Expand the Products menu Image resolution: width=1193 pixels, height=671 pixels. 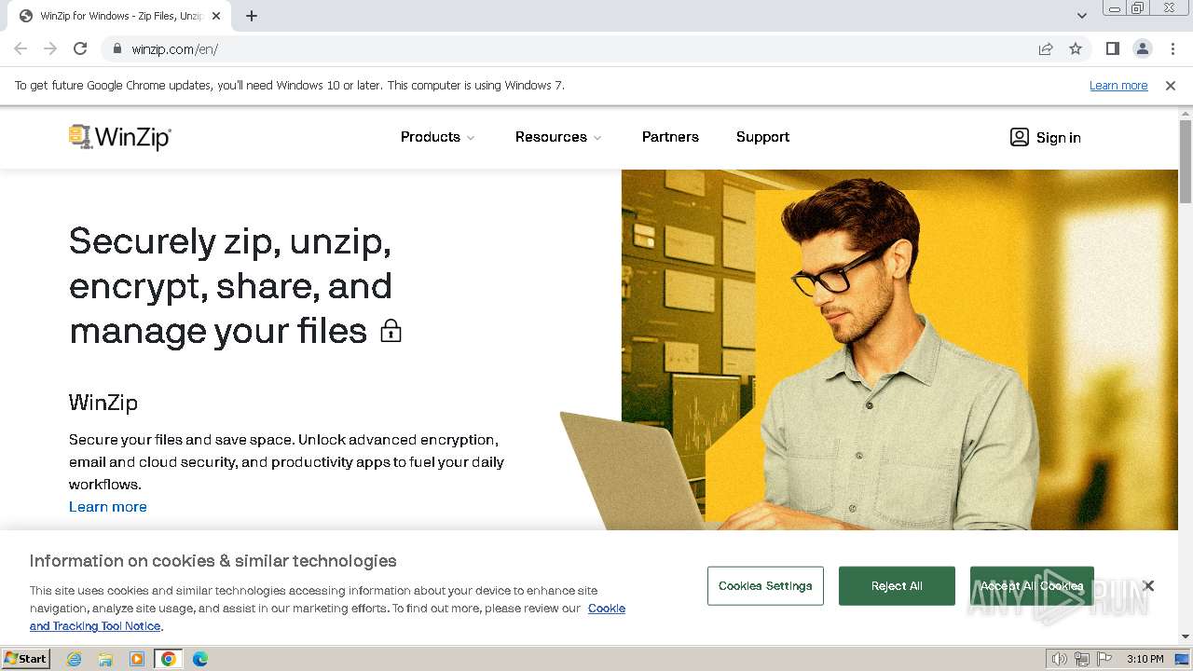coord(438,137)
